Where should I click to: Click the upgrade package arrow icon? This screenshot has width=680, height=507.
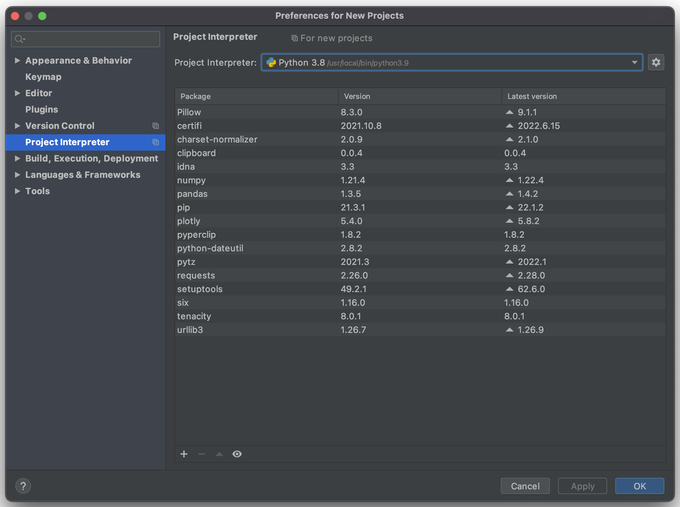tap(219, 454)
